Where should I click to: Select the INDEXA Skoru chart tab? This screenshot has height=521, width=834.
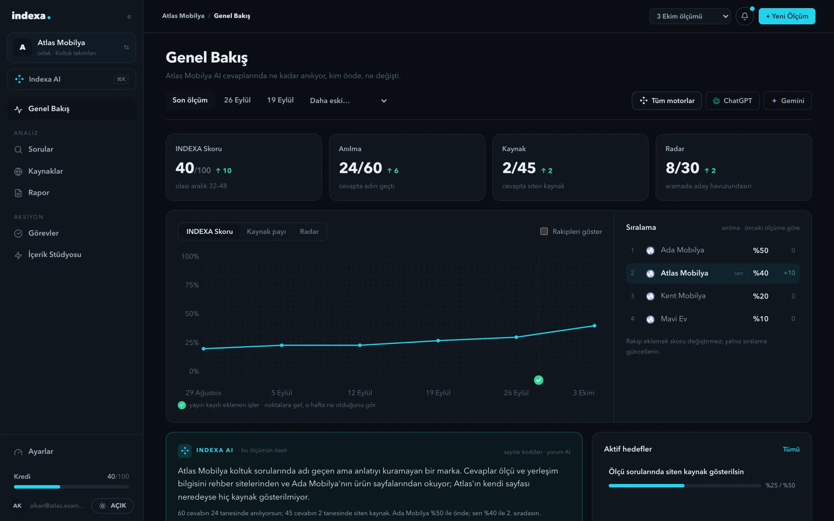(x=209, y=232)
